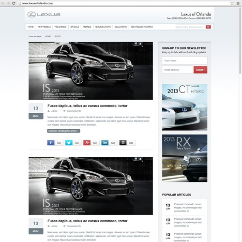The image size is (242, 242).
Task: Click the Lexus of Orlando dealer name
Action: [x=196, y=14]
